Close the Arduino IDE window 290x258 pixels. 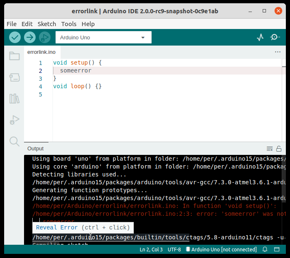click(278, 11)
